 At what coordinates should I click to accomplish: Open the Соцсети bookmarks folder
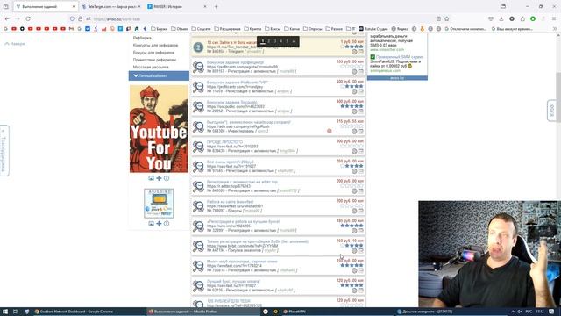tap(201, 29)
